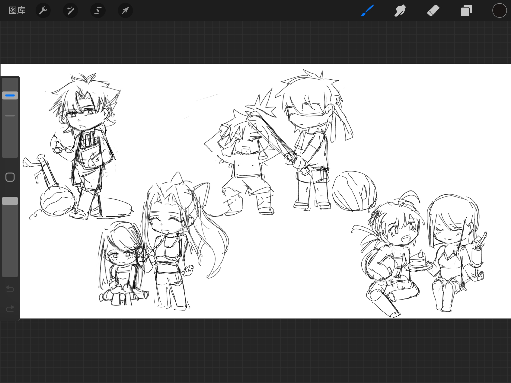The width and height of the screenshot is (511, 383).
Task: Activate the Transform arrow tool
Action: [x=125, y=10]
